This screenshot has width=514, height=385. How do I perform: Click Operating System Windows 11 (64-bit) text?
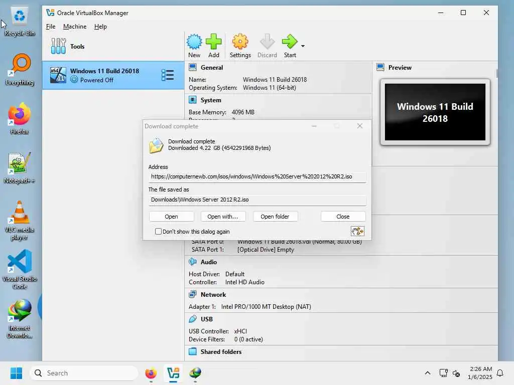click(x=242, y=88)
